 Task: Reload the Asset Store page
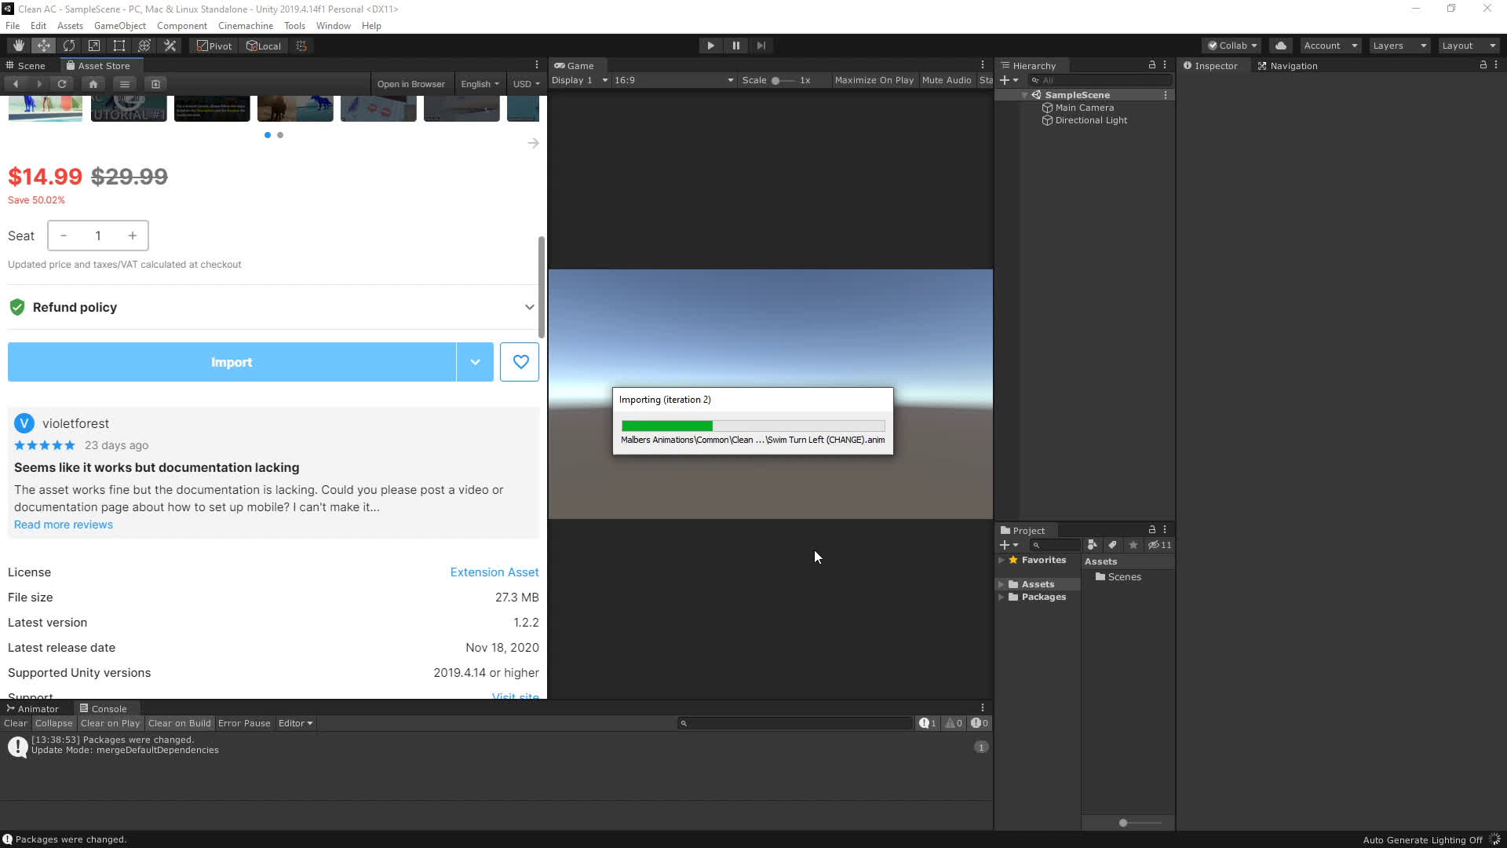pos(62,84)
